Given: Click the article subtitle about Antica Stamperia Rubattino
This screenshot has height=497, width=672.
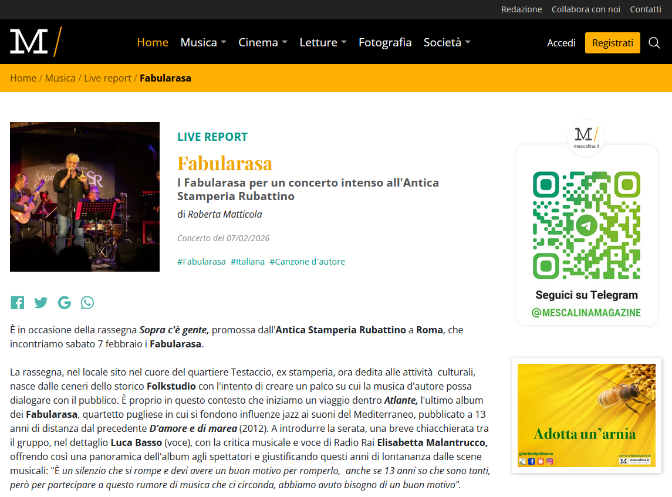Looking at the screenshot, I should (x=308, y=190).
